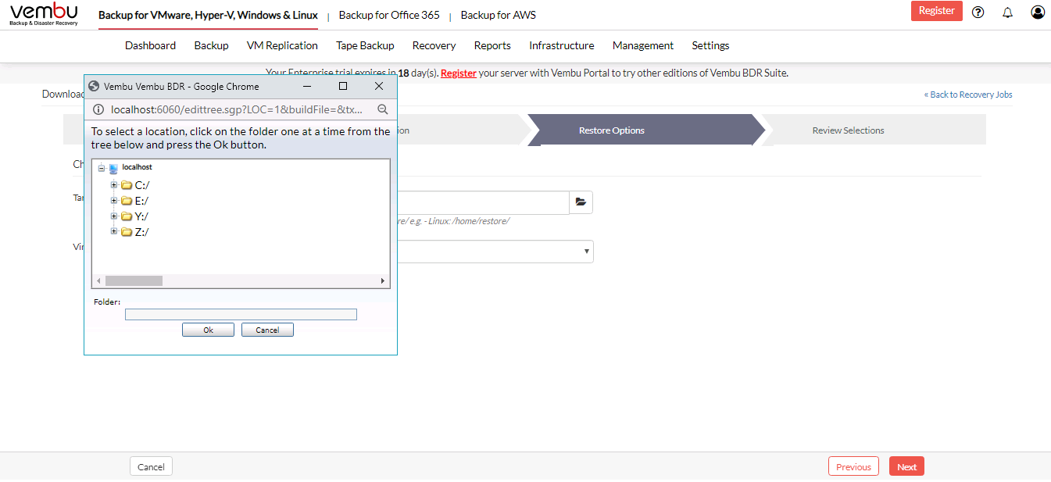Image resolution: width=1051 pixels, height=482 pixels.
Task: Click Cancel in the folder popup
Action: pyautogui.click(x=267, y=330)
